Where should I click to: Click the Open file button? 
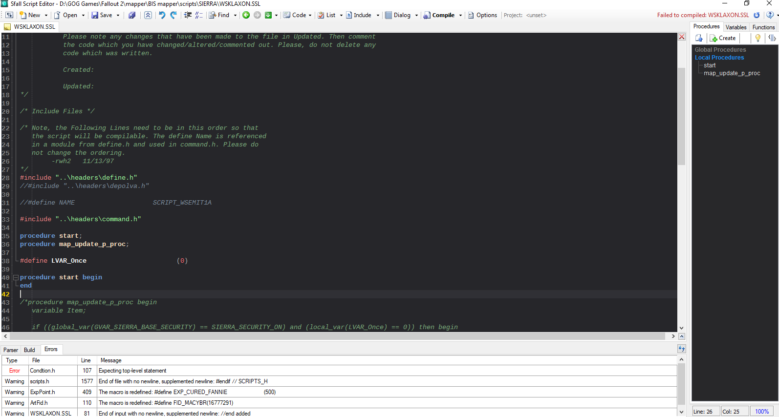65,15
